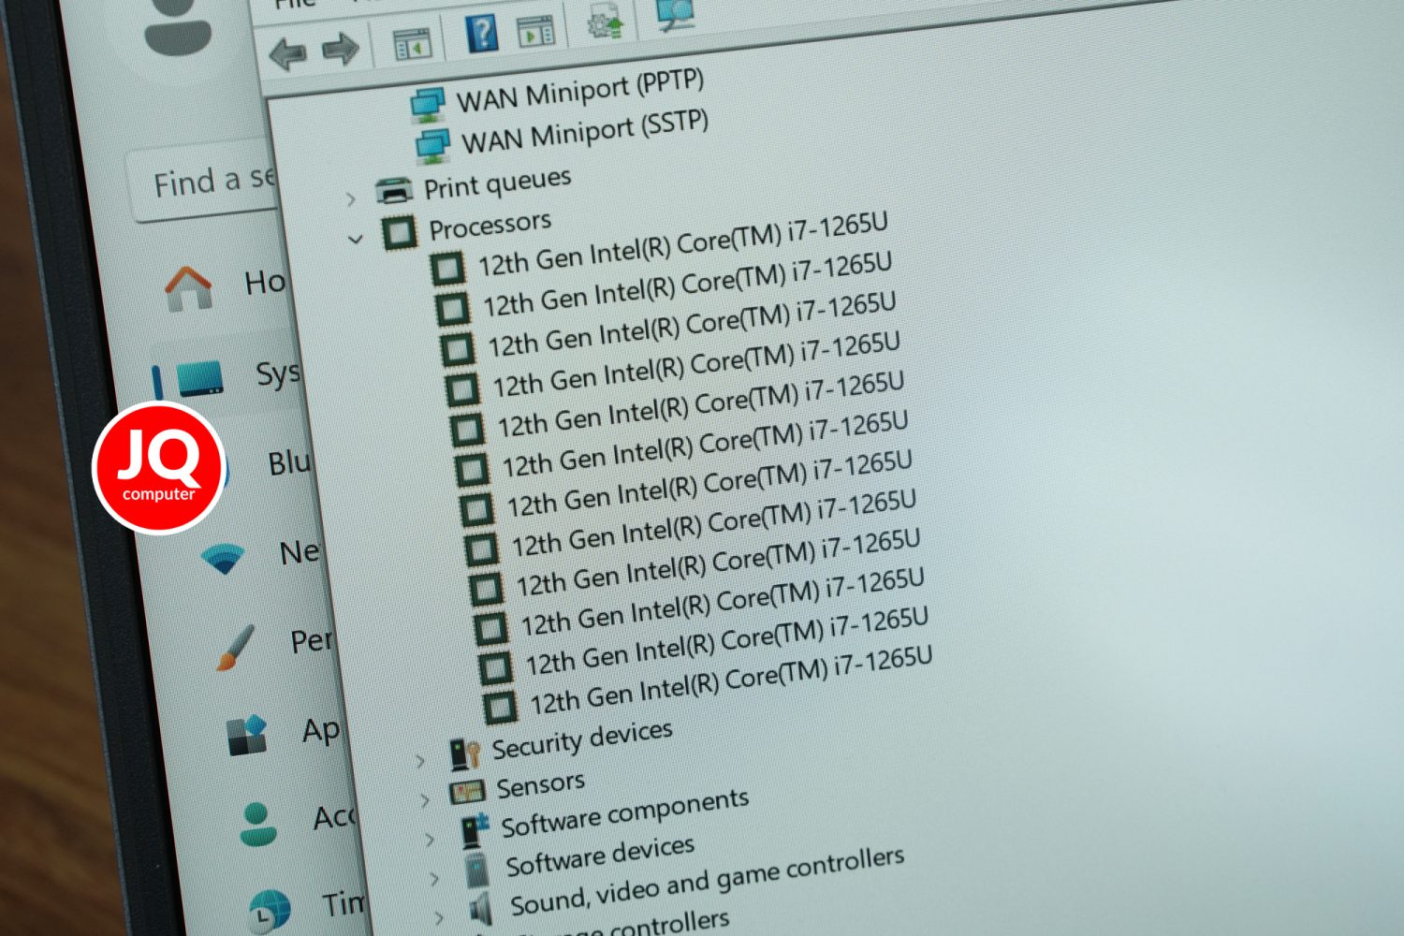Select the WAN Miniport (PPTP) entry text

pos(580,91)
